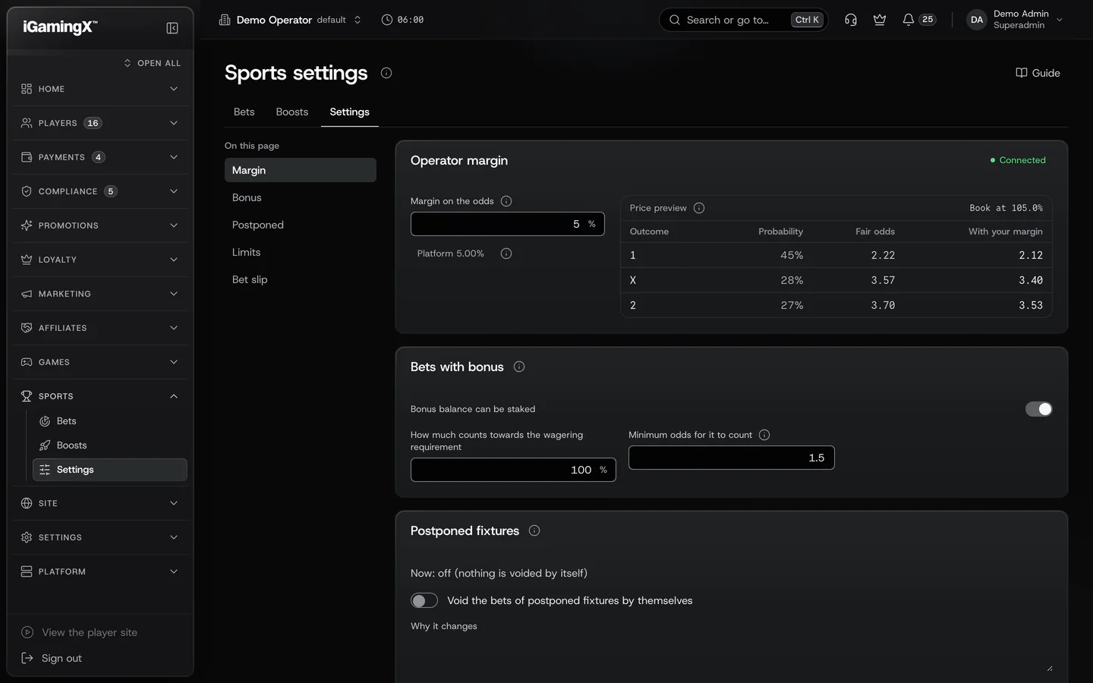This screenshot has height=683, width=1093.
Task: Expand the Payments sidebar section
Action: pos(100,157)
